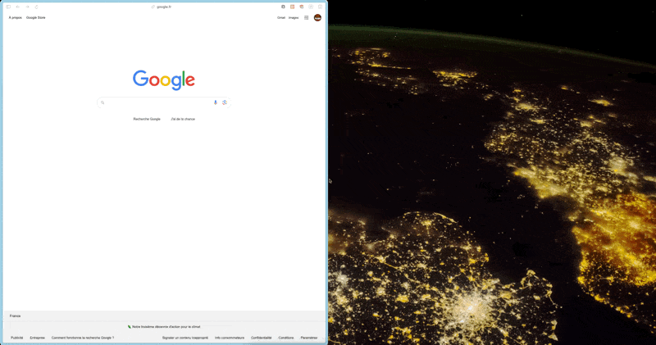Click the magnifier icon in search box
Viewport: 656px width, 345px height.
coord(102,102)
